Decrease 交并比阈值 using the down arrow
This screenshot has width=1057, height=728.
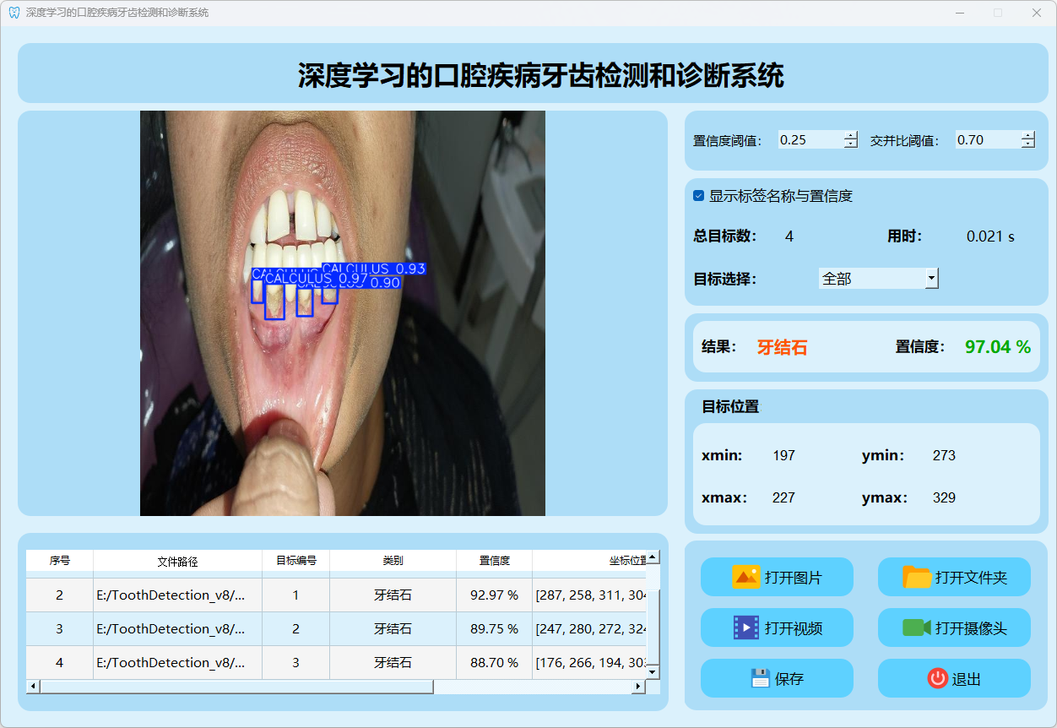point(1027,144)
